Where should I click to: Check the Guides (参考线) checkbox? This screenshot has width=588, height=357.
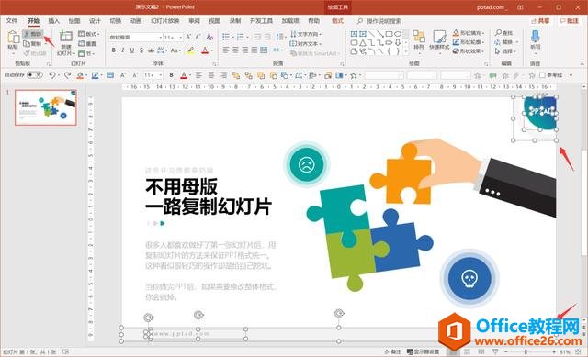tap(542, 75)
